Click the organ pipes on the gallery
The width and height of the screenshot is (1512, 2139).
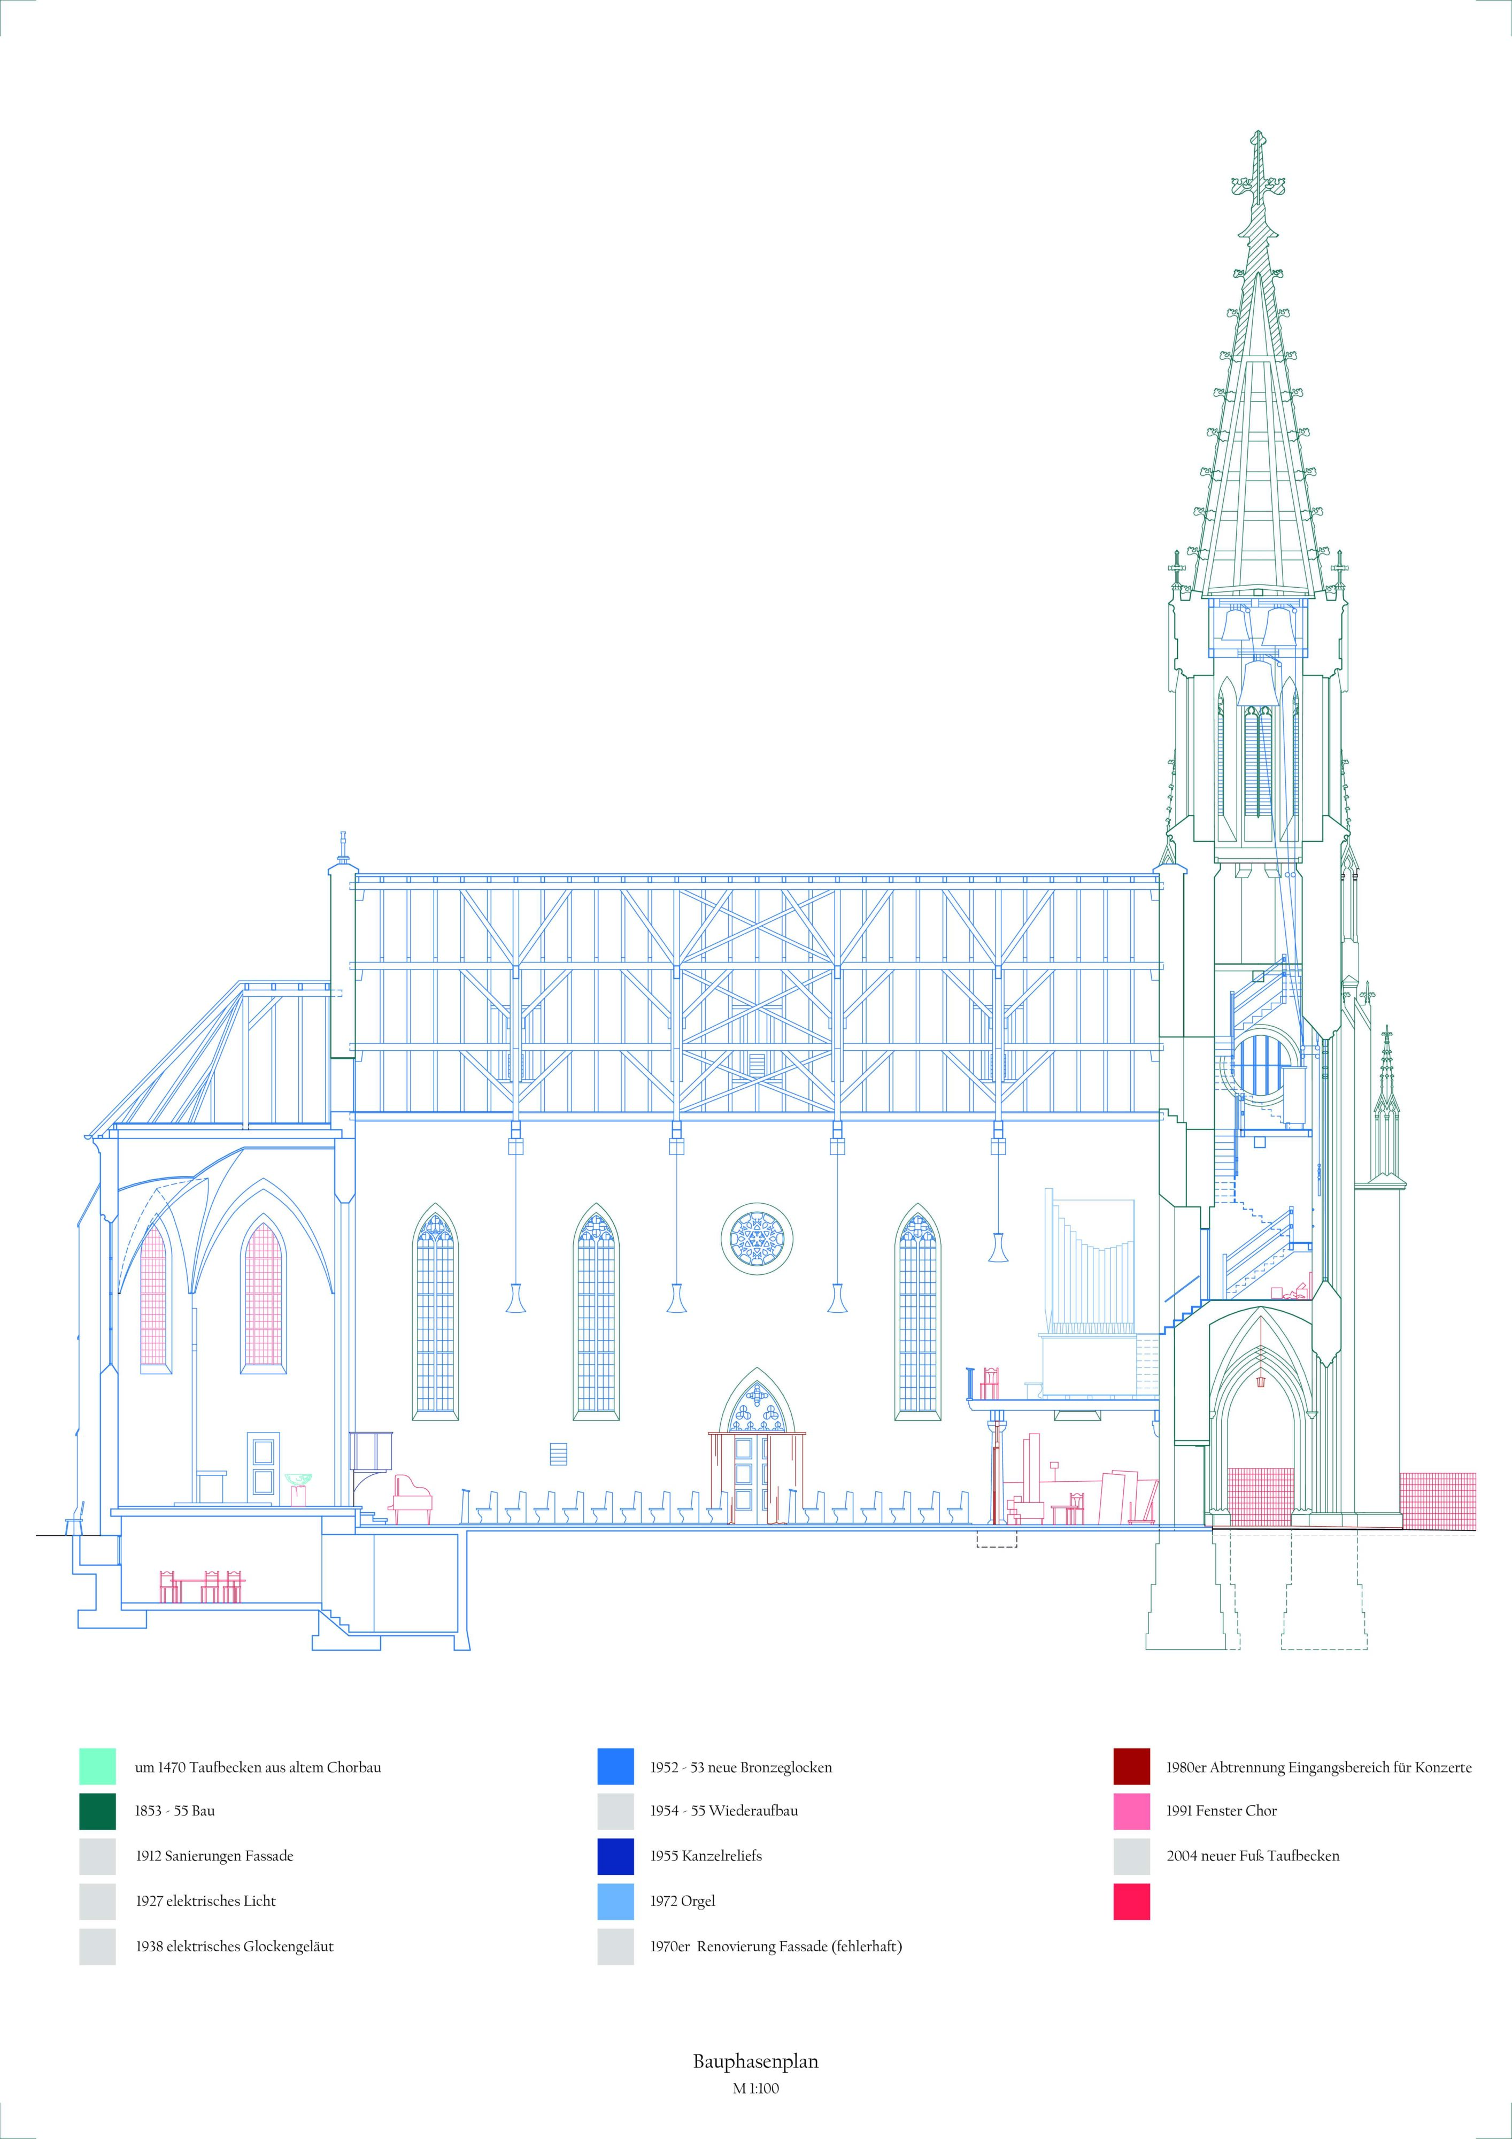1090,1260
